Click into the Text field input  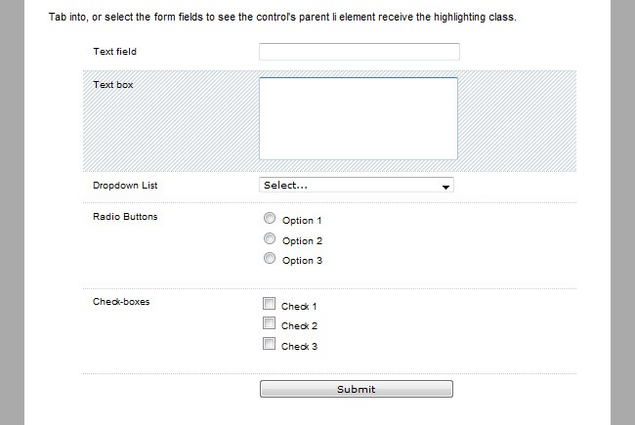pyautogui.click(x=359, y=52)
